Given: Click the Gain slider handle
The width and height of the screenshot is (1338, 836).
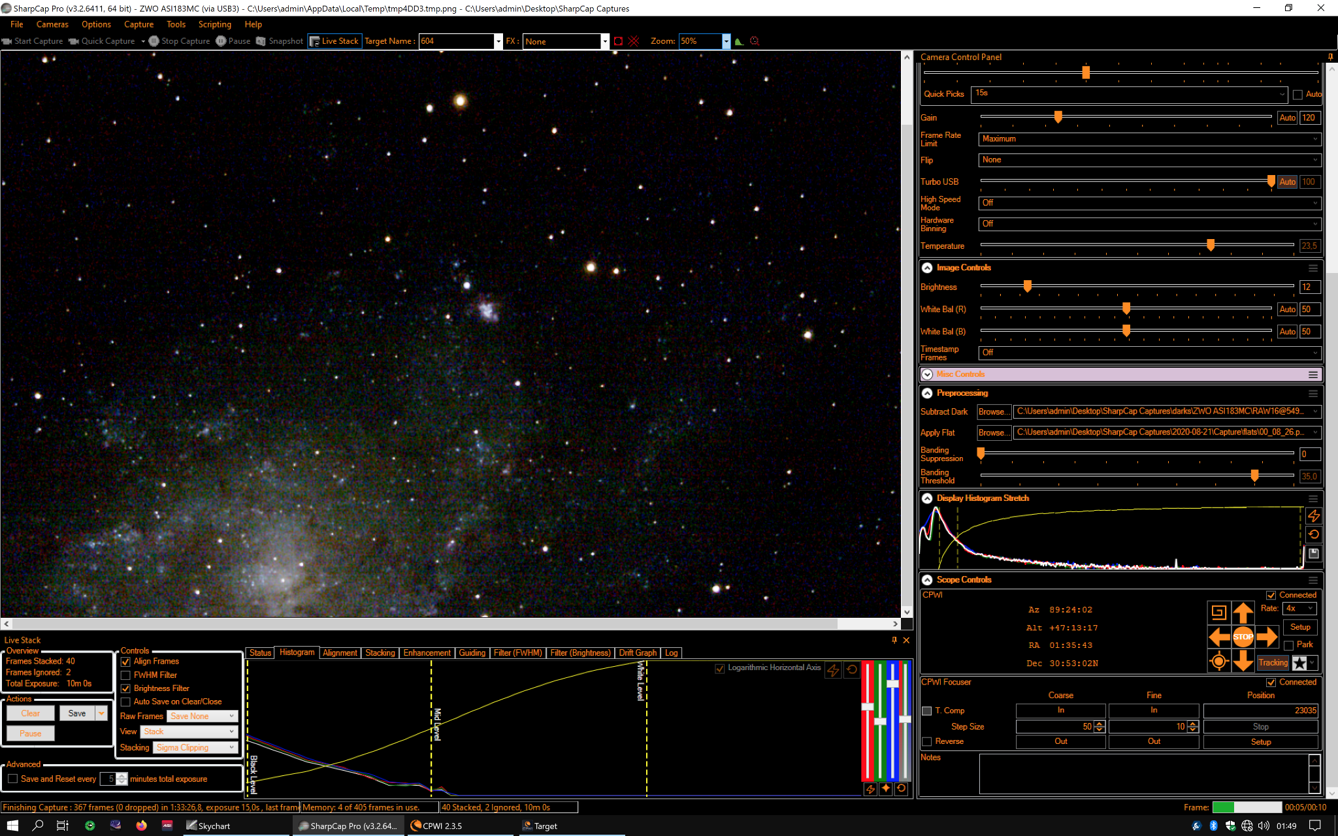Looking at the screenshot, I should (1058, 118).
